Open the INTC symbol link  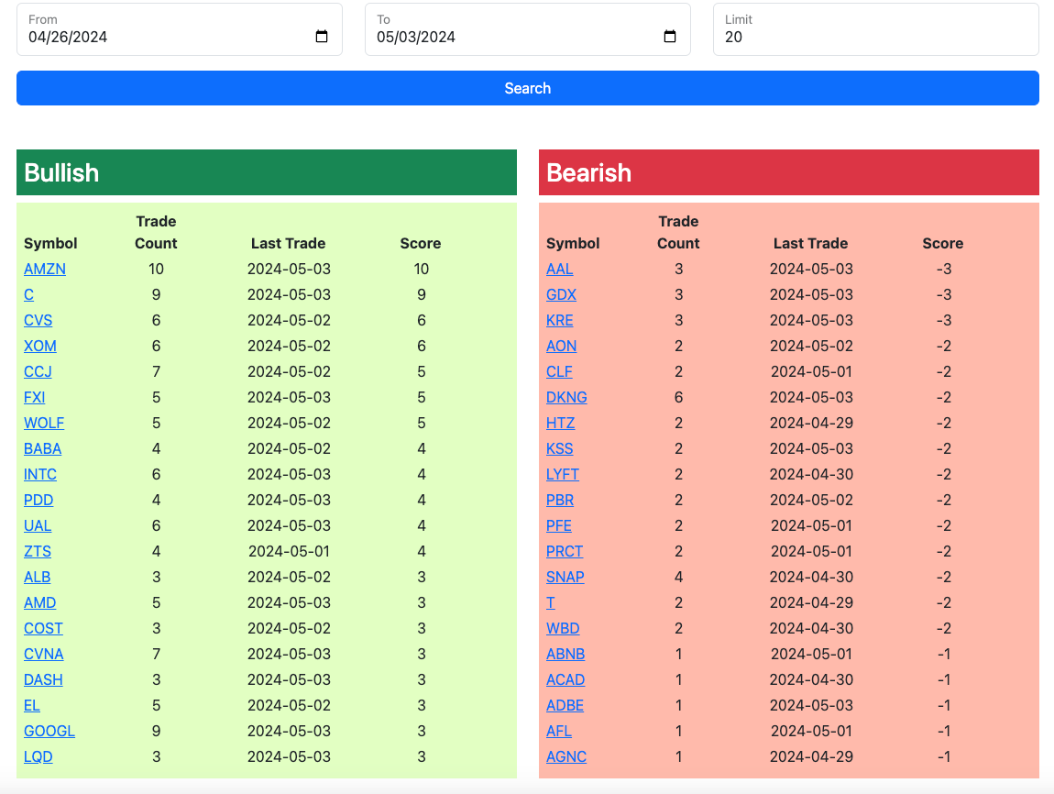(x=39, y=474)
